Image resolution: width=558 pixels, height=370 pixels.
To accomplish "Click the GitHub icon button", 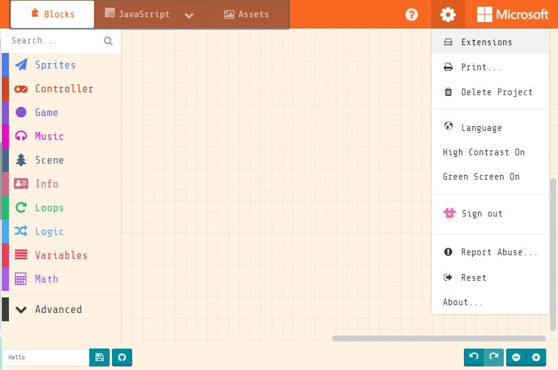I will coord(122,358).
